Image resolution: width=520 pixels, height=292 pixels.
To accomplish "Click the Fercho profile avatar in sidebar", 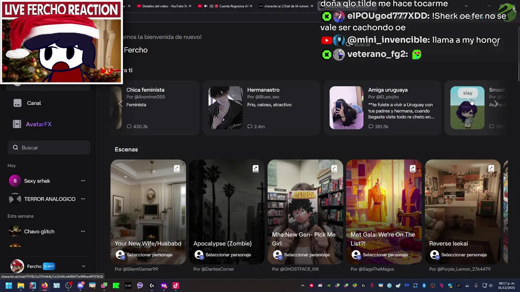I will point(17,266).
